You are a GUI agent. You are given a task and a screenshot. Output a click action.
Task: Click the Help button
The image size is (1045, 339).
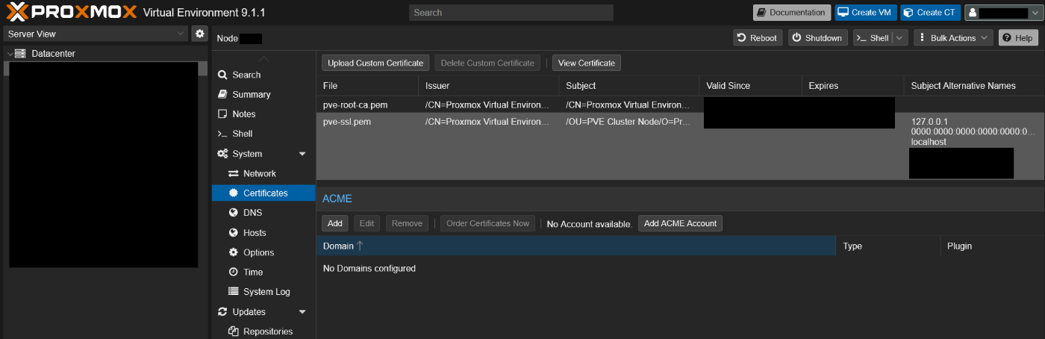coord(1018,38)
